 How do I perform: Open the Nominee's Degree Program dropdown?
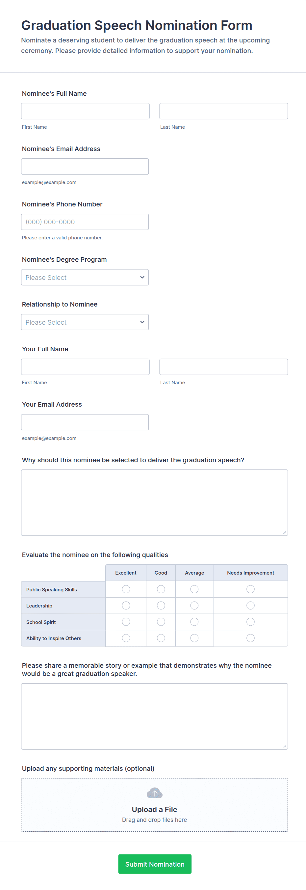(x=85, y=278)
